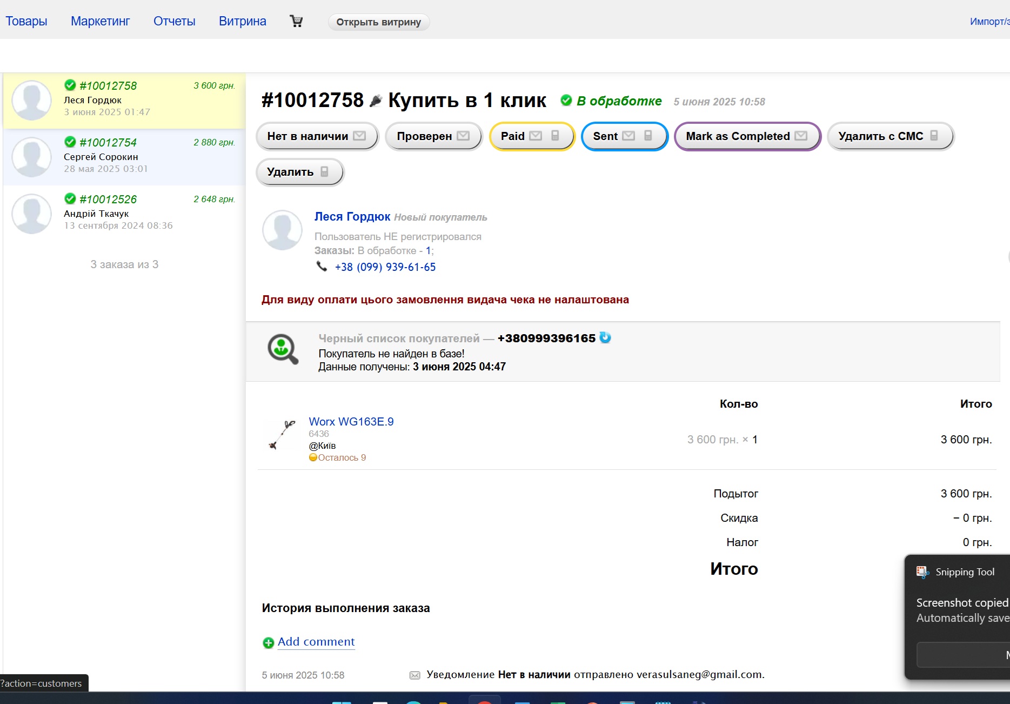1010x704 pixels.
Task: Click phone SMS icon on Paid button
Action: coord(555,136)
